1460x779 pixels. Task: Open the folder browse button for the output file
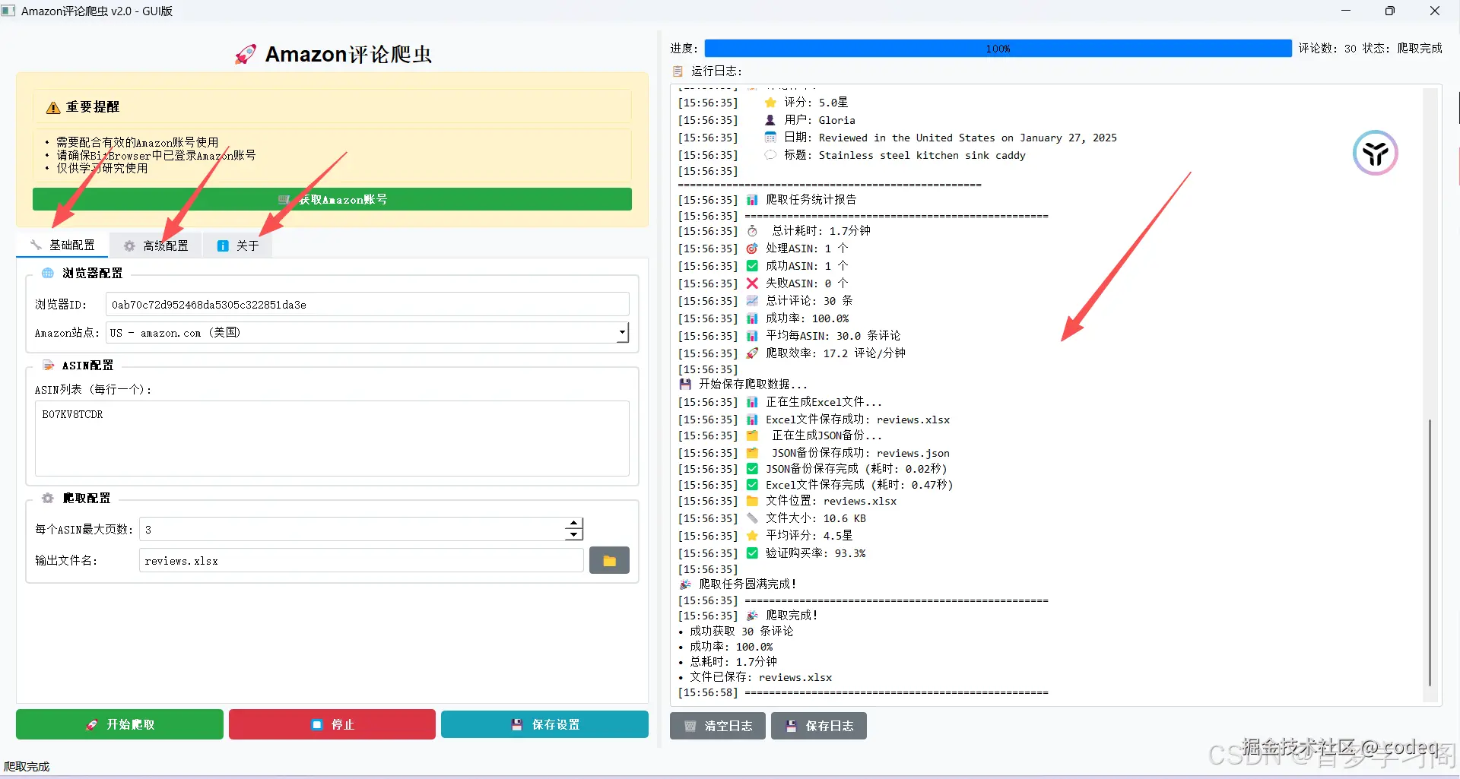(609, 561)
